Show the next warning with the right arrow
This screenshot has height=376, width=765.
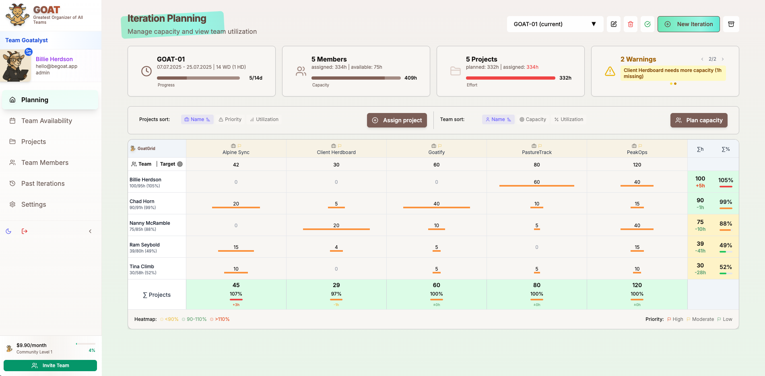(722, 59)
